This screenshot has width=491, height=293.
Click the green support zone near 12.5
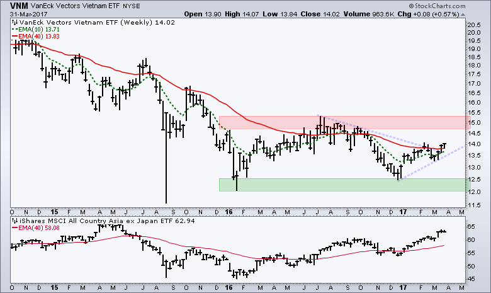[345, 185]
